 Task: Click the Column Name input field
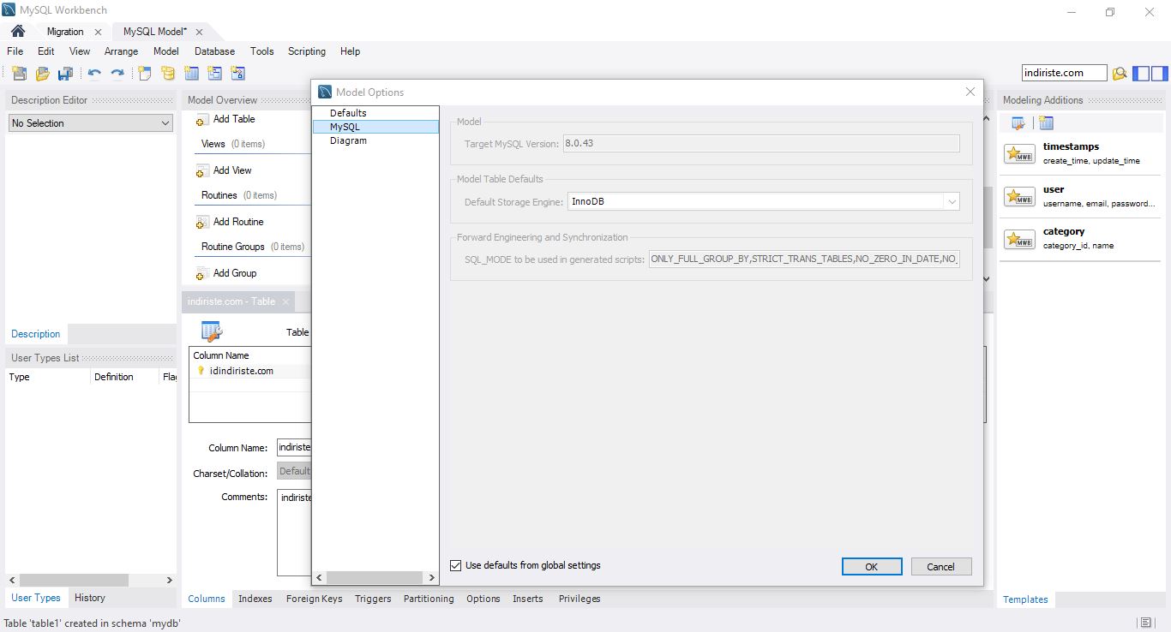tap(294, 447)
